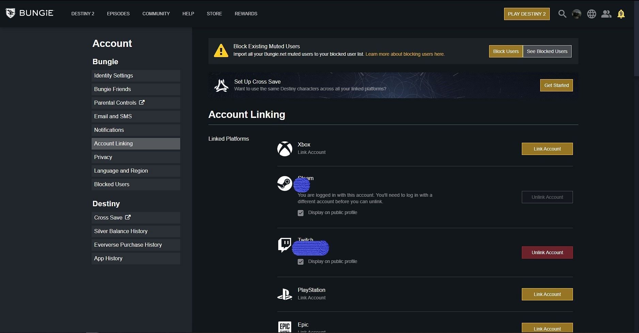
Task: Open the Help nav menu
Action: coord(188,14)
